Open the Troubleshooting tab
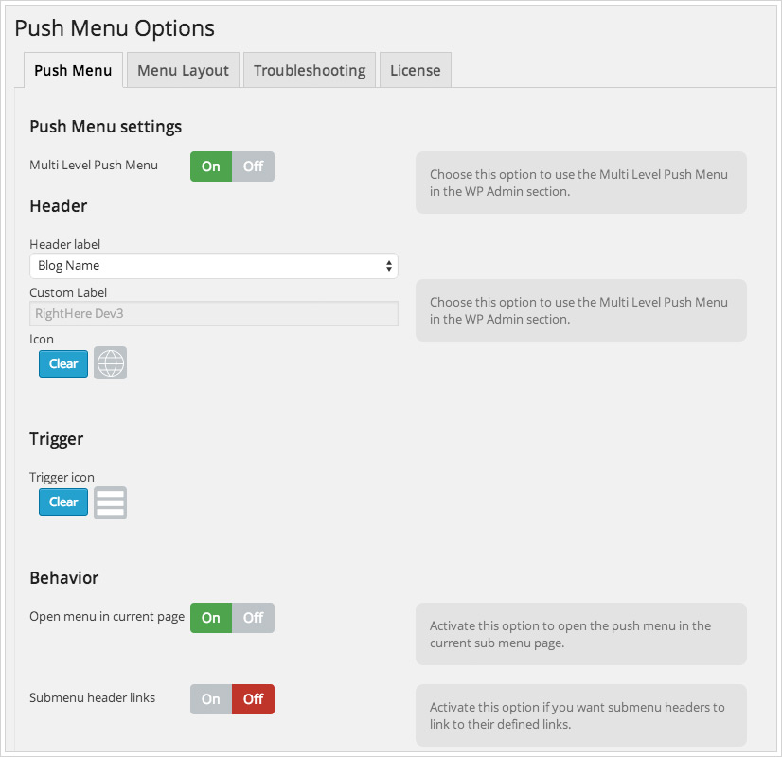 [x=310, y=70]
